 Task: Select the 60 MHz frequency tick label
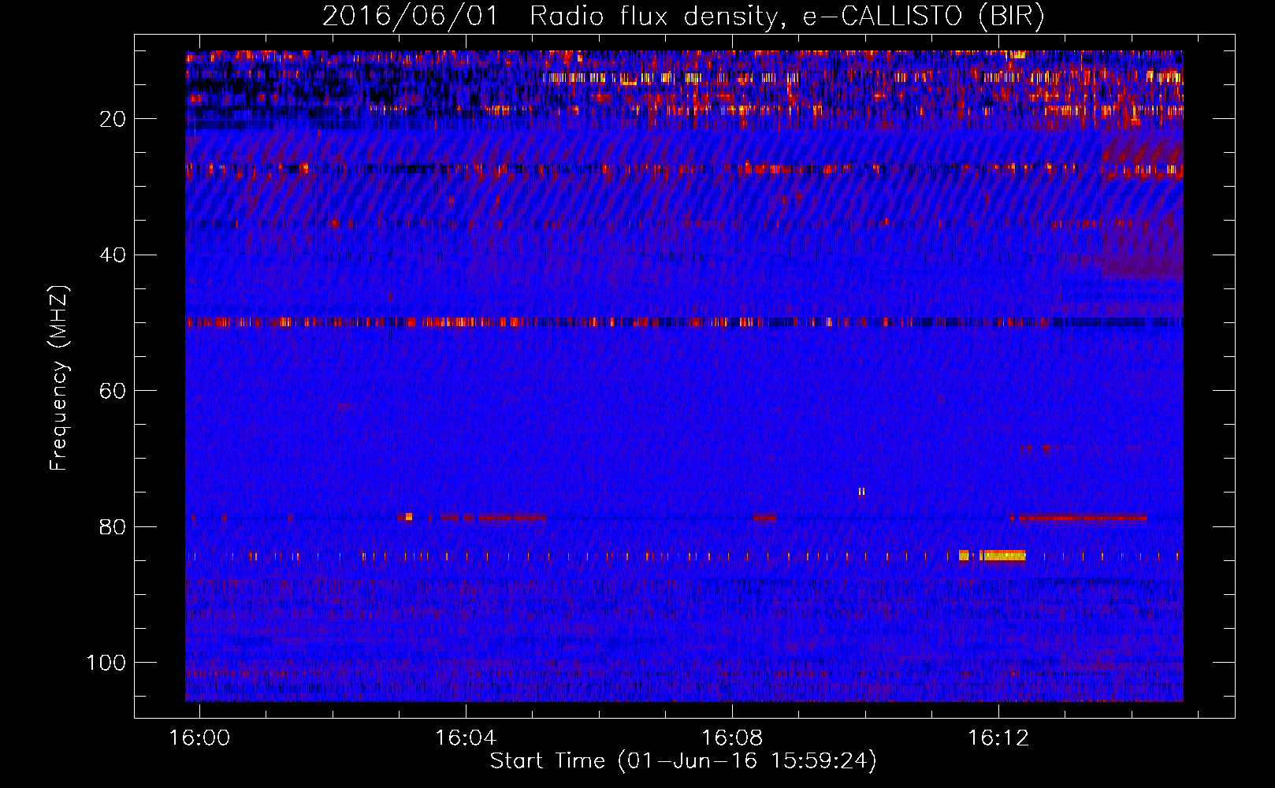[x=113, y=391]
